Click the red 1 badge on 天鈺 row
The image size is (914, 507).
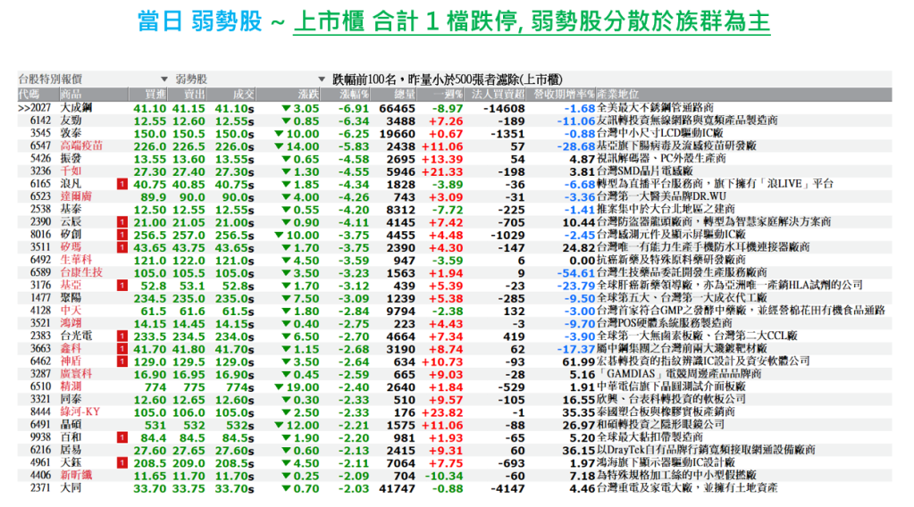(x=121, y=463)
